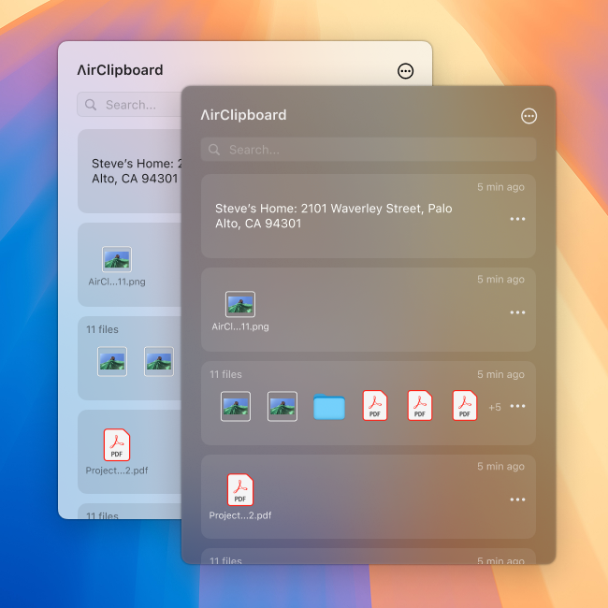The width and height of the screenshot is (608, 608).
Task: Click the Project...2.pdf icon in dark window
Action: 240,490
